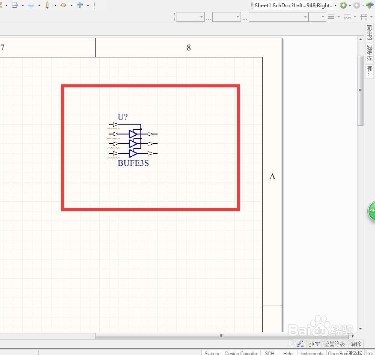Click the green navigate back arrow
The width and height of the screenshot is (375, 355).
343,5
